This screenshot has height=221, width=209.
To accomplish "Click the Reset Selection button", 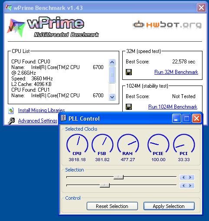I will point(112,206).
